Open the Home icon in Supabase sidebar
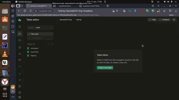 tap(20, 26)
